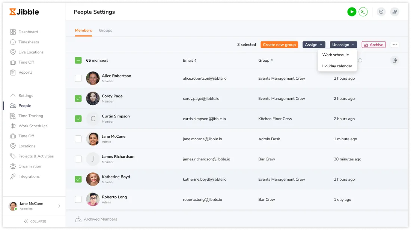
Task: Uncheck the Corey Page checkbox
Action: (x=78, y=99)
